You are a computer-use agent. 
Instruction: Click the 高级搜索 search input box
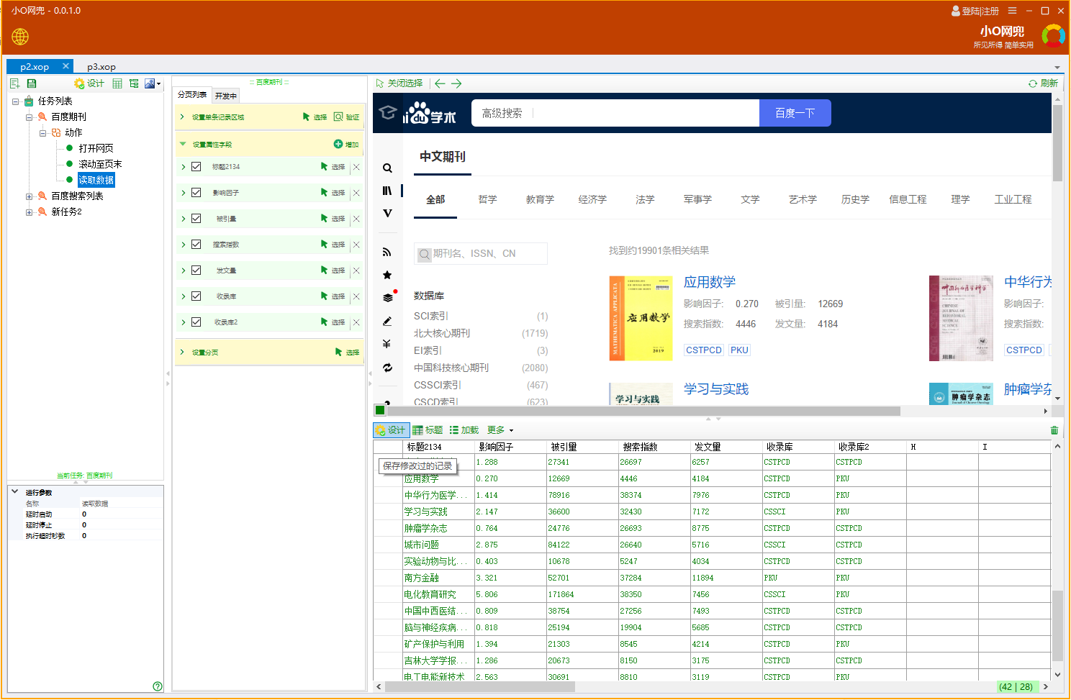[615, 113]
